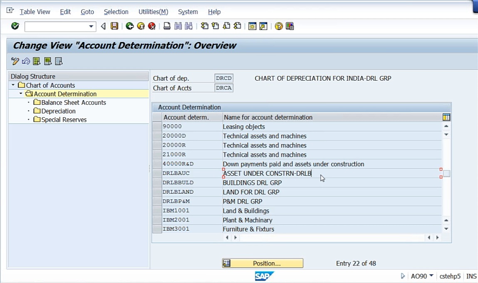Open the Selection menu
Screen dimensions: 478x283
tap(116, 12)
